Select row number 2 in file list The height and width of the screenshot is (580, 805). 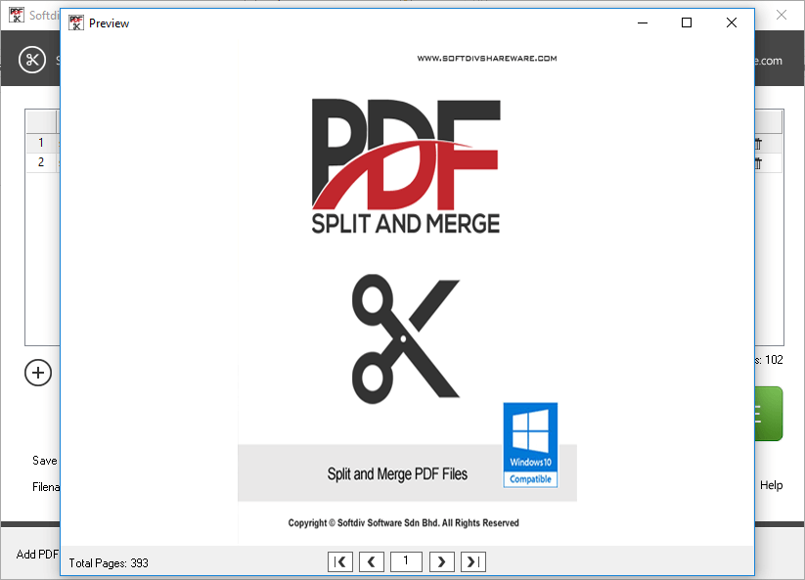click(41, 162)
